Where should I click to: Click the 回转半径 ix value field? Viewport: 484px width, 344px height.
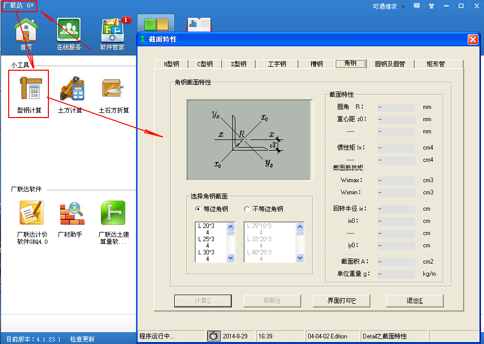[x=396, y=209]
